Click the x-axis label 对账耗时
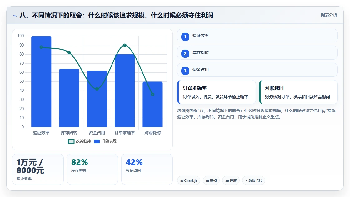350x197 pixels. (x=152, y=133)
